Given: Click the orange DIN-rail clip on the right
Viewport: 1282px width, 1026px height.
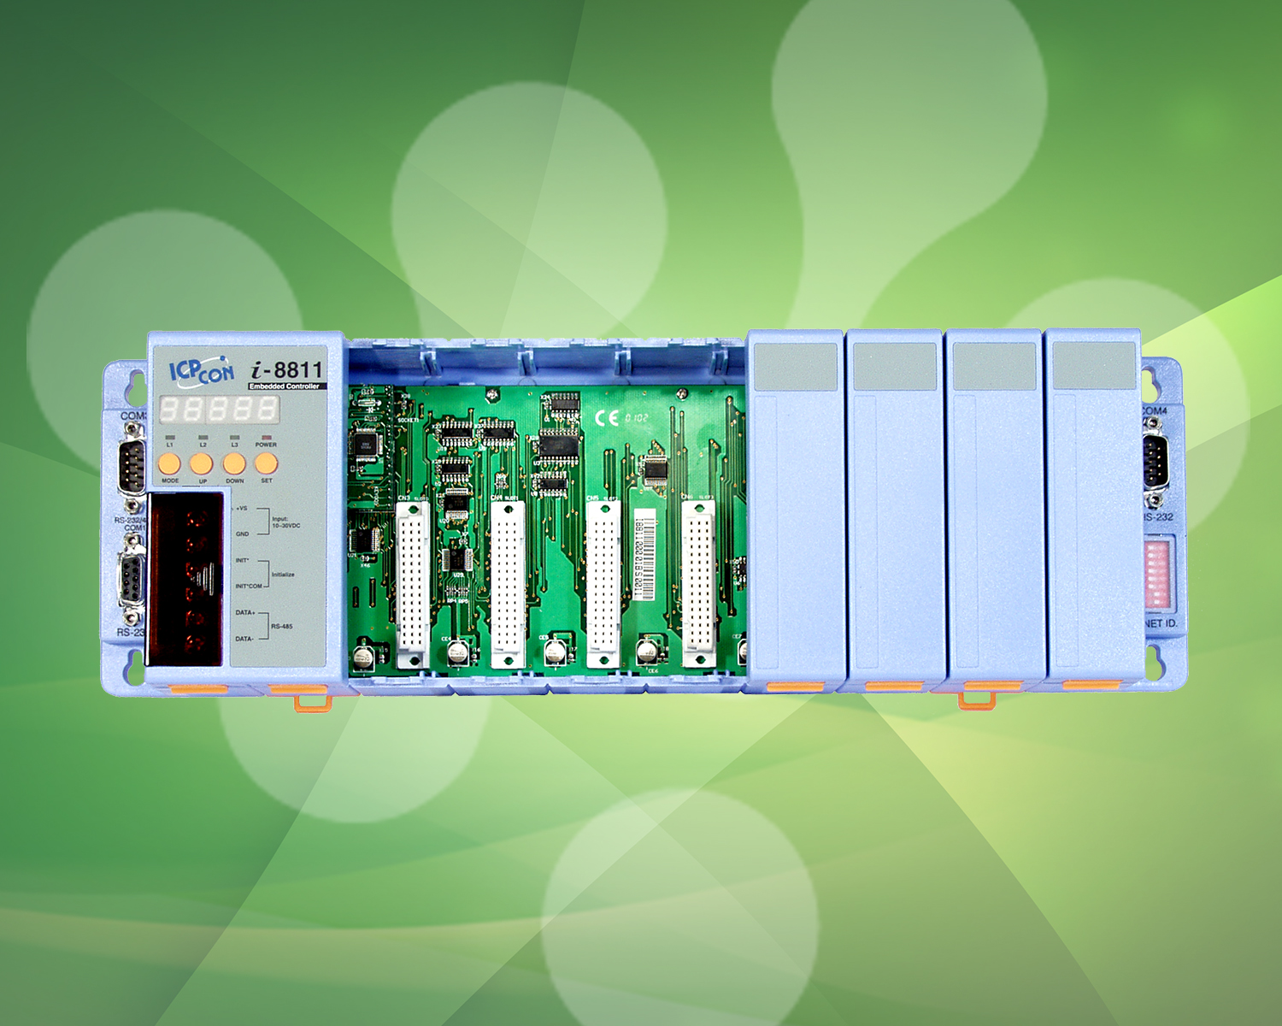Looking at the screenshot, I should [x=976, y=700].
